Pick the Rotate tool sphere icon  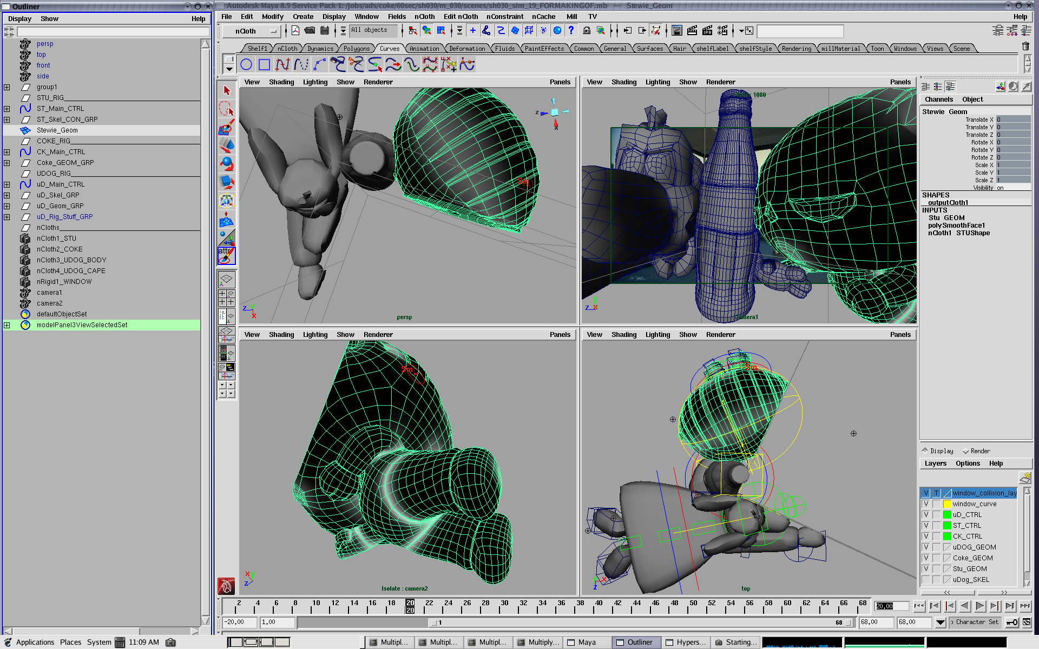(227, 163)
